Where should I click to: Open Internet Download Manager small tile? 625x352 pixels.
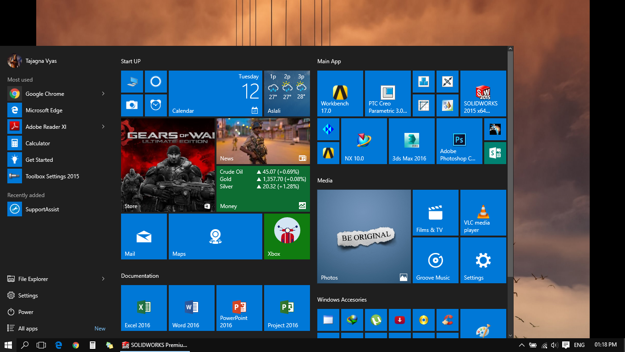[x=352, y=320]
